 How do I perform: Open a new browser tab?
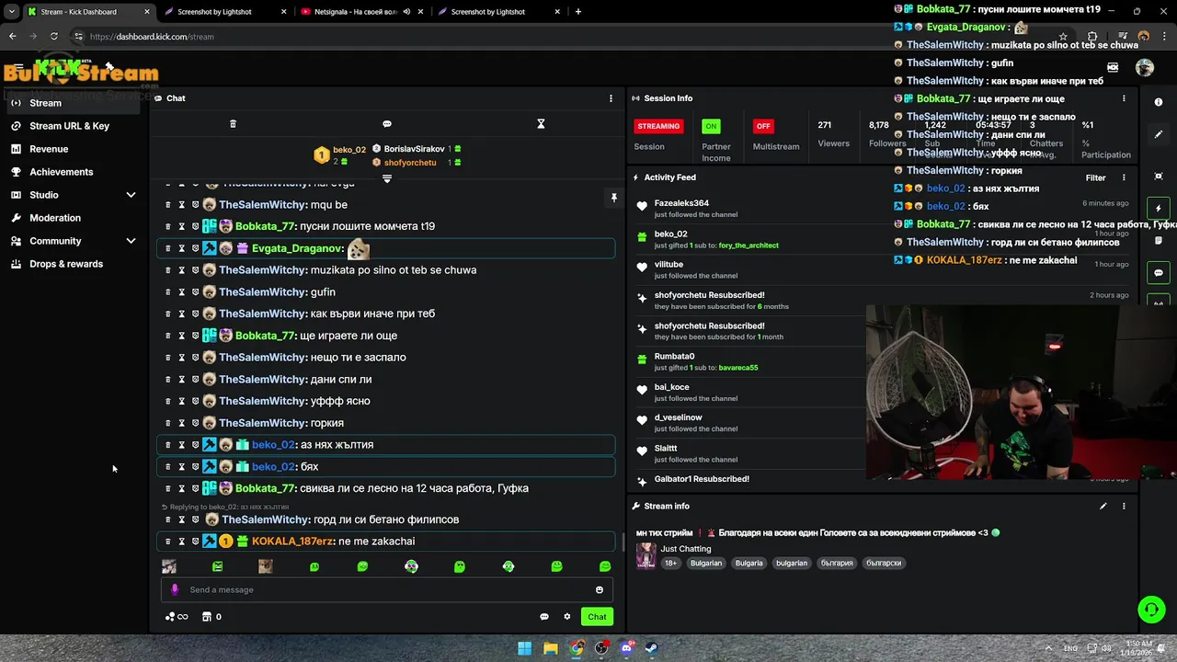coord(577,12)
